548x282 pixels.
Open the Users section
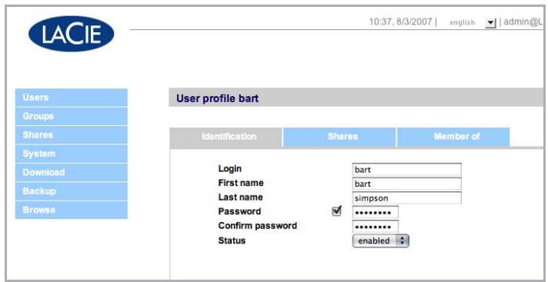point(72,98)
